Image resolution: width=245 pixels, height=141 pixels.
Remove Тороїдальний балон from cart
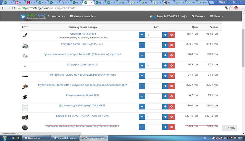[x=171, y=127]
